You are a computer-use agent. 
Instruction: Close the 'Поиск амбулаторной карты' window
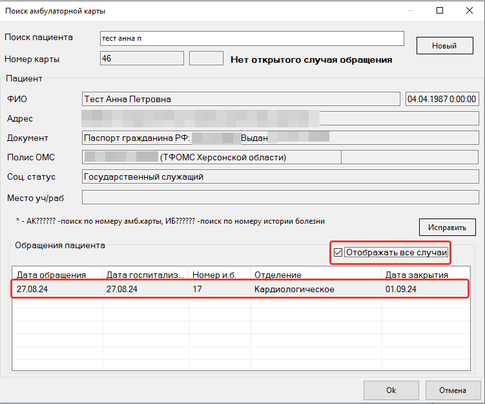pos(470,10)
